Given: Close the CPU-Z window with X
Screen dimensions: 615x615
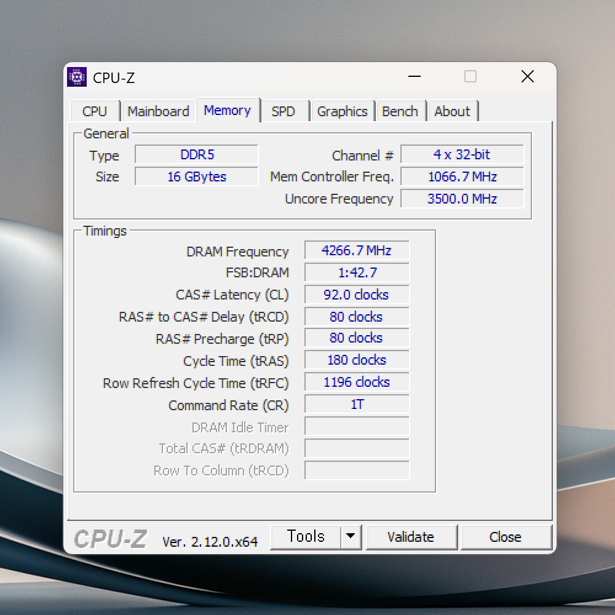Looking at the screenshot, I should 528,76.
